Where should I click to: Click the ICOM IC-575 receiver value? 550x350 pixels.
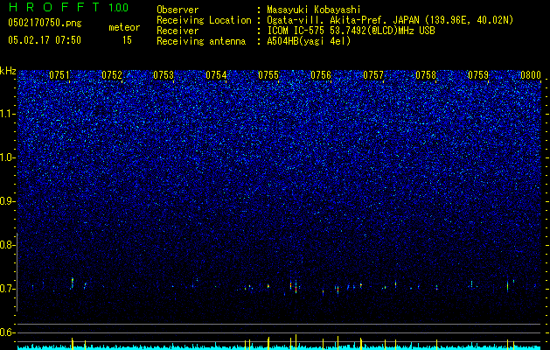pyautogui.click(x=351, y=31)
